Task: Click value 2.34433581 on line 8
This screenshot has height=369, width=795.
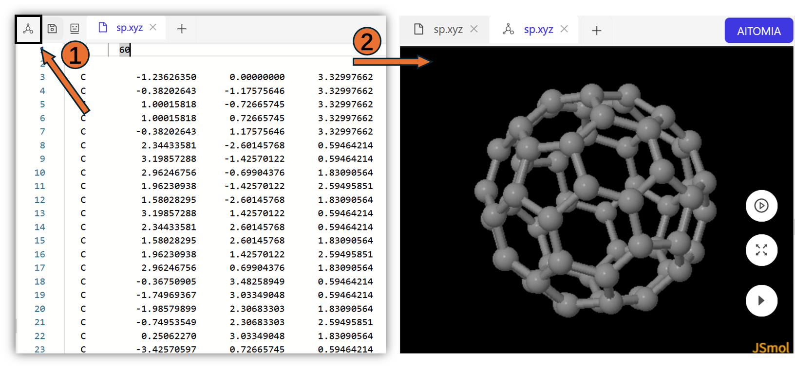Action: point(169,145)
